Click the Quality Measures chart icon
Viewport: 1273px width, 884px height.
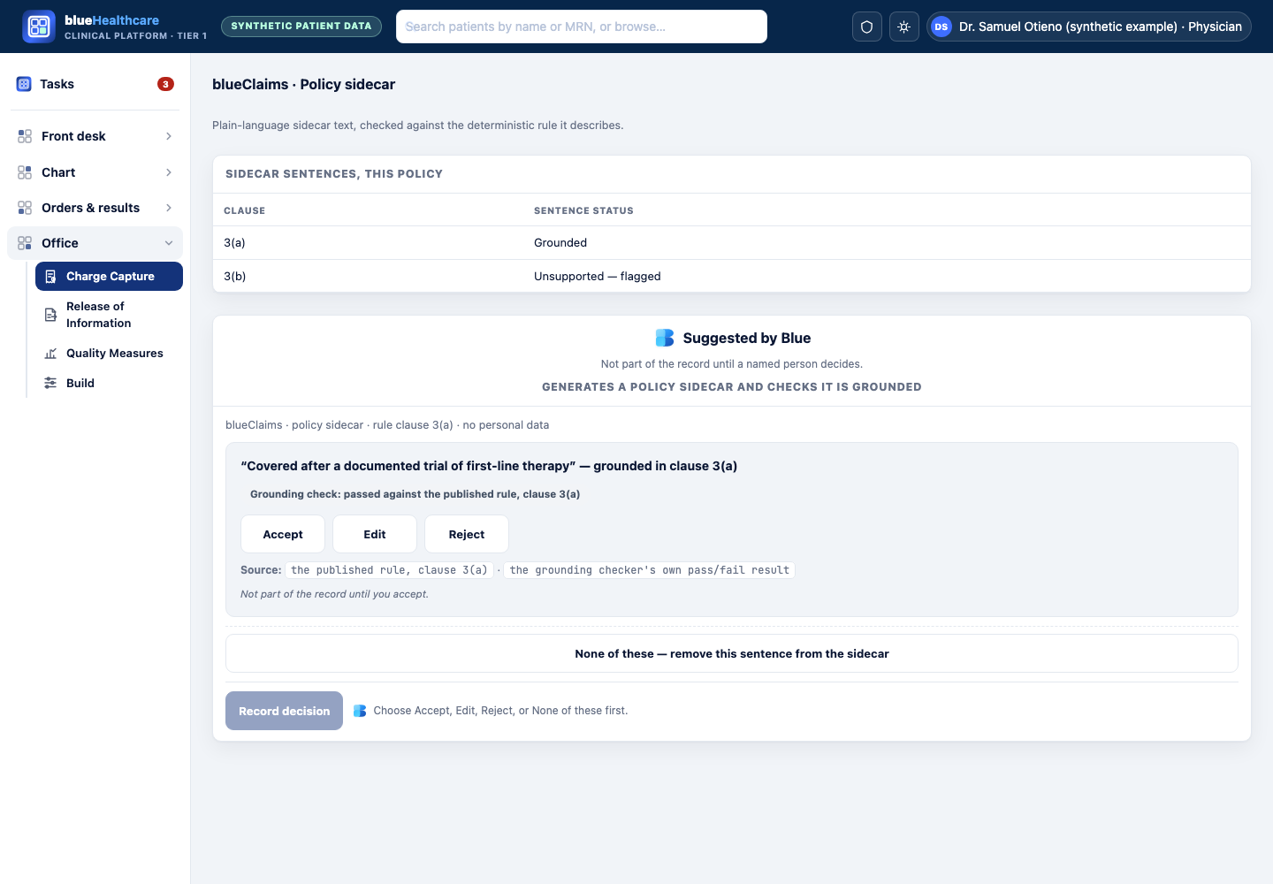click(x=50, y=354)
